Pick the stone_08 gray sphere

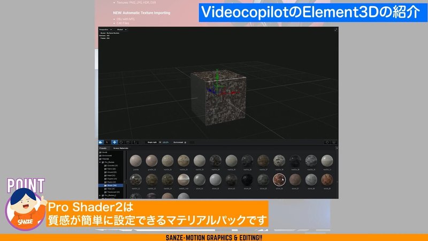pyautogui.click(x=311, y=180)
